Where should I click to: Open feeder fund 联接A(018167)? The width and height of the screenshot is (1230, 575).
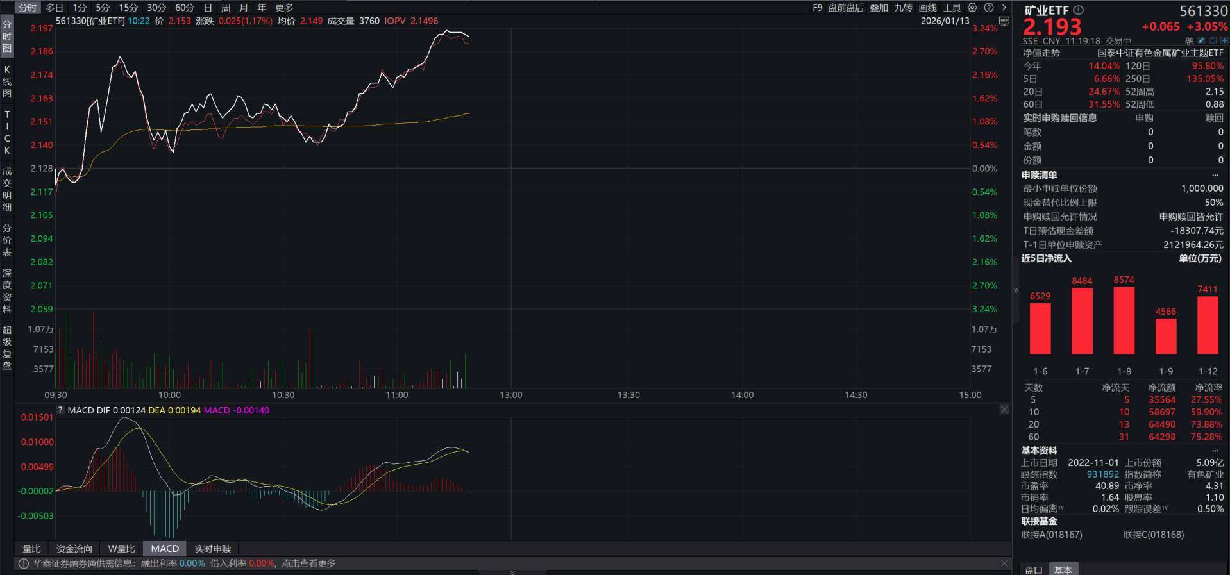click(x=1052, y=535)
